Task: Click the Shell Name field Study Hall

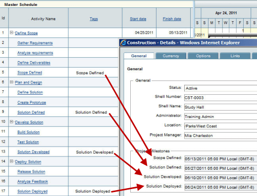Action: 220,107
